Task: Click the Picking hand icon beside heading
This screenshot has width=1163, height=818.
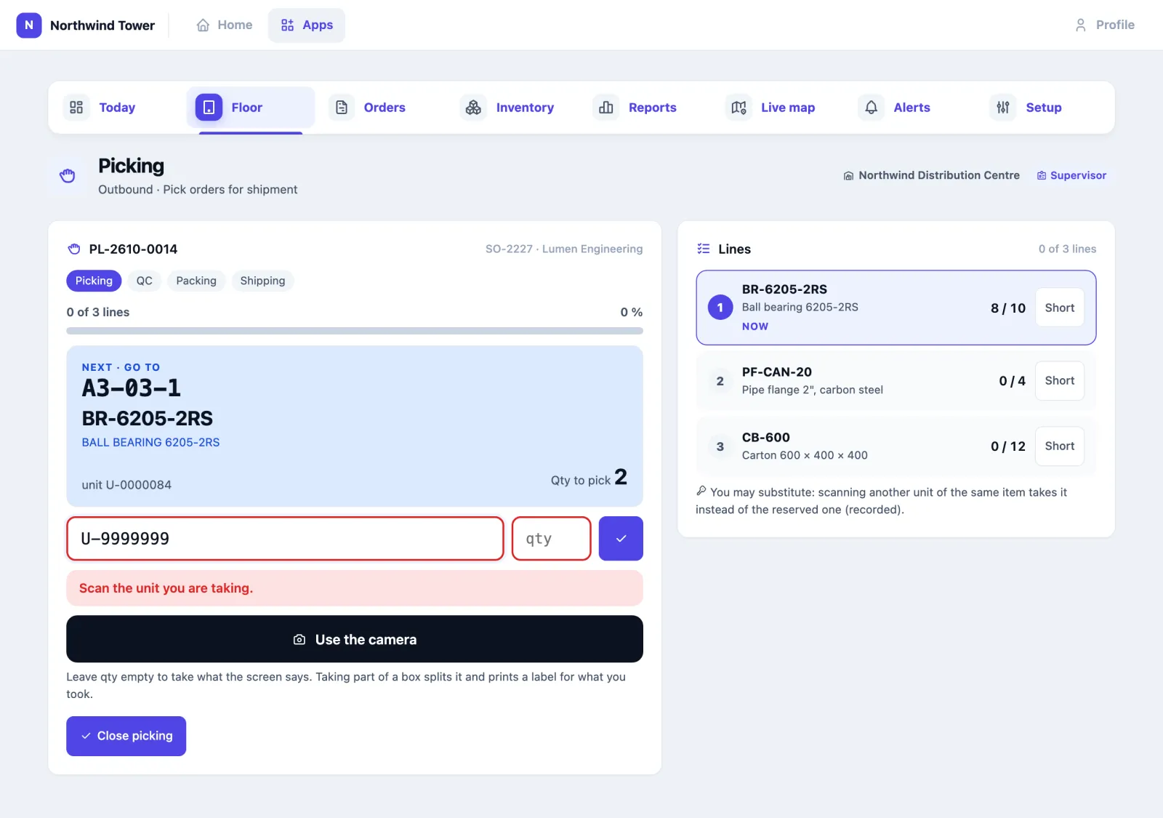Action: [x=68, y=175]
